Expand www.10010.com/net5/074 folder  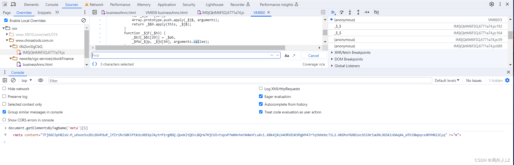(x=7, y=34)
